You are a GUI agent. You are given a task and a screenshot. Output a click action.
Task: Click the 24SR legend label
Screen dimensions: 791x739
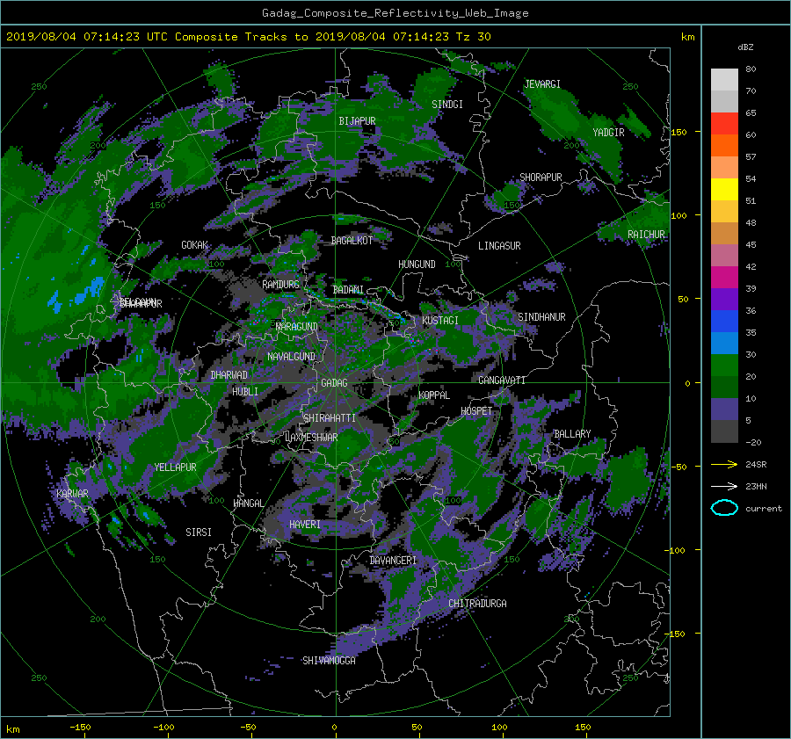[756, 465]
